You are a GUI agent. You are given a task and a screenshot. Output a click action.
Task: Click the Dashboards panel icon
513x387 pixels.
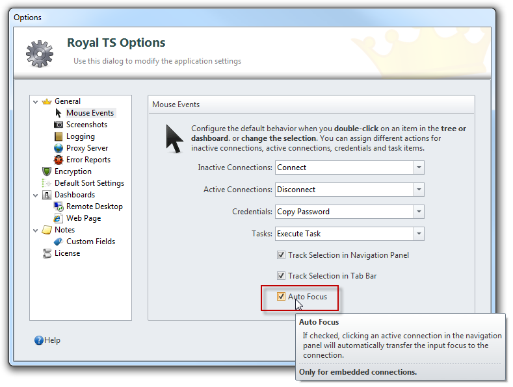47,195
